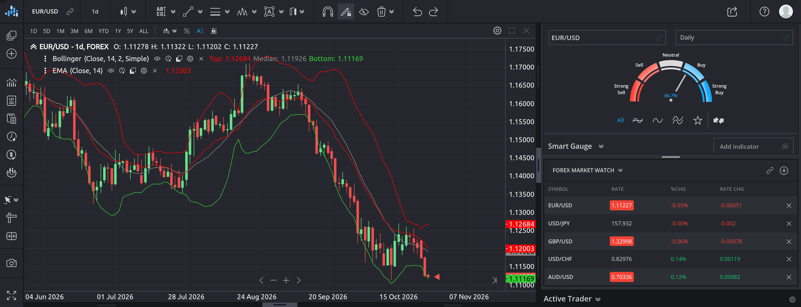Add a symbol to market watch

[784, 171]
